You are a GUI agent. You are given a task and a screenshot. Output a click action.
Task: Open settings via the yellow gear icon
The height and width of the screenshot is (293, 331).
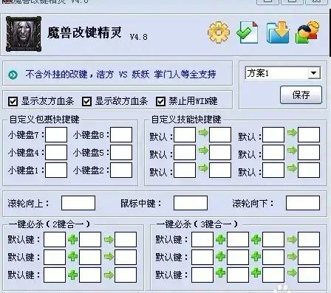coord(219,32)
